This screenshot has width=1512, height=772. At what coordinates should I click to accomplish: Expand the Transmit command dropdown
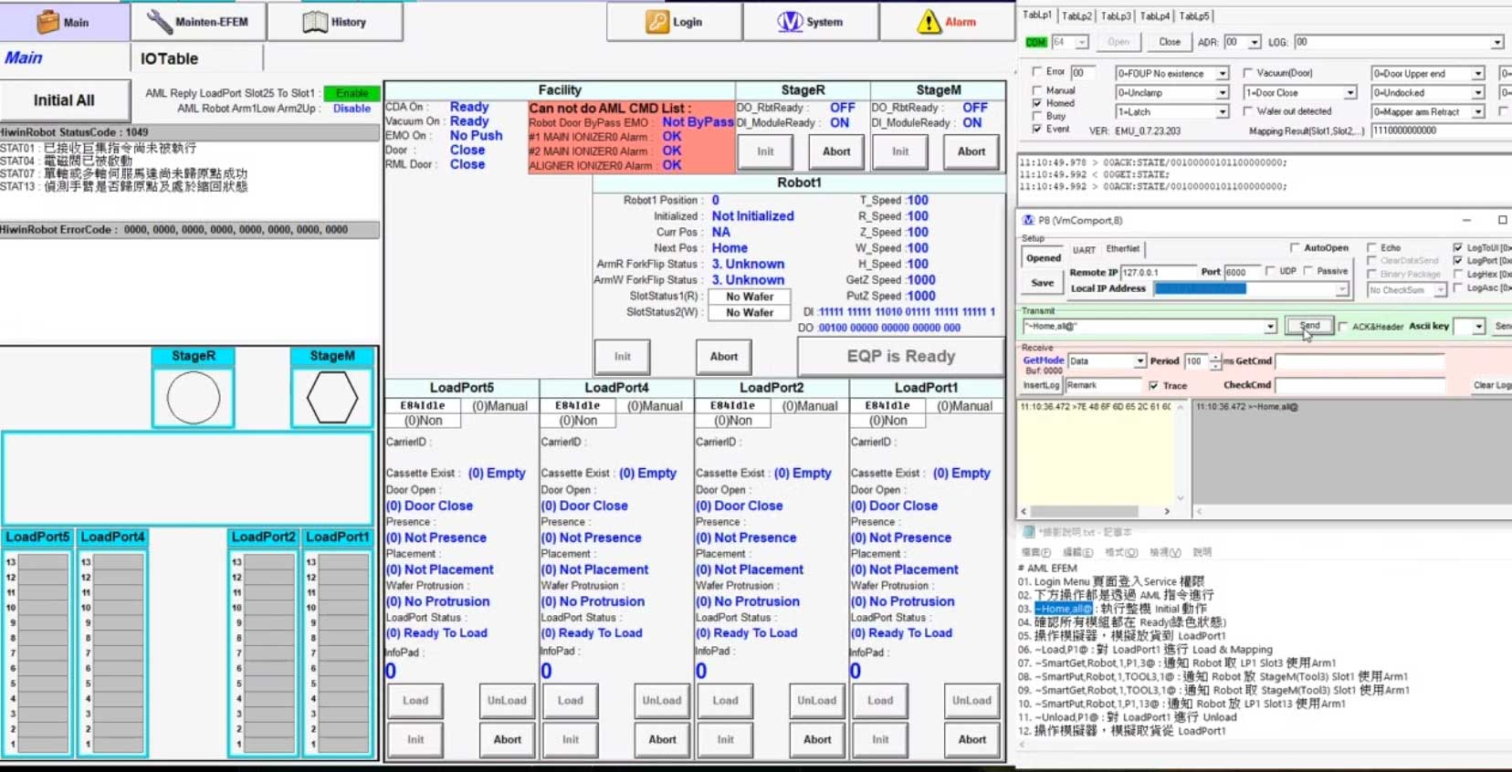click(x=1270, y=327)
